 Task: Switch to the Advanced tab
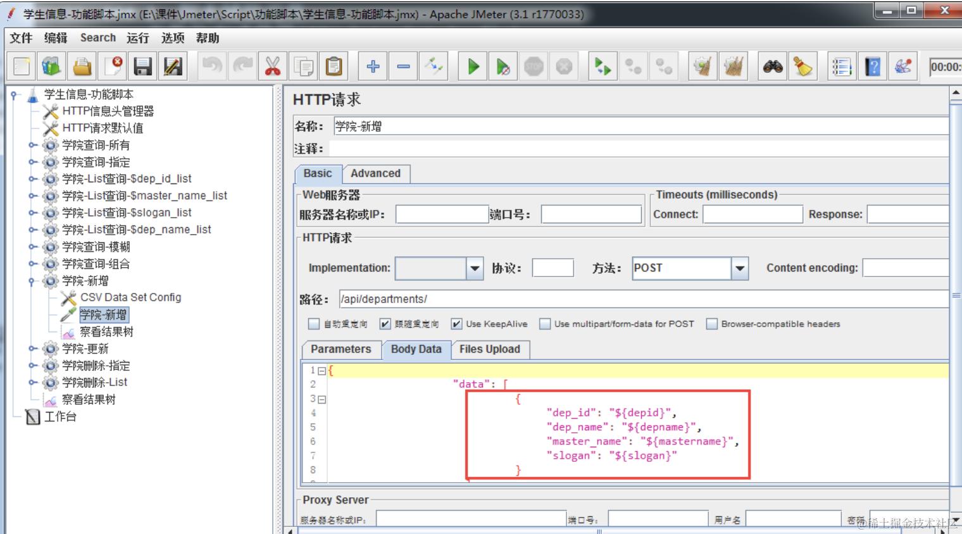375,173
